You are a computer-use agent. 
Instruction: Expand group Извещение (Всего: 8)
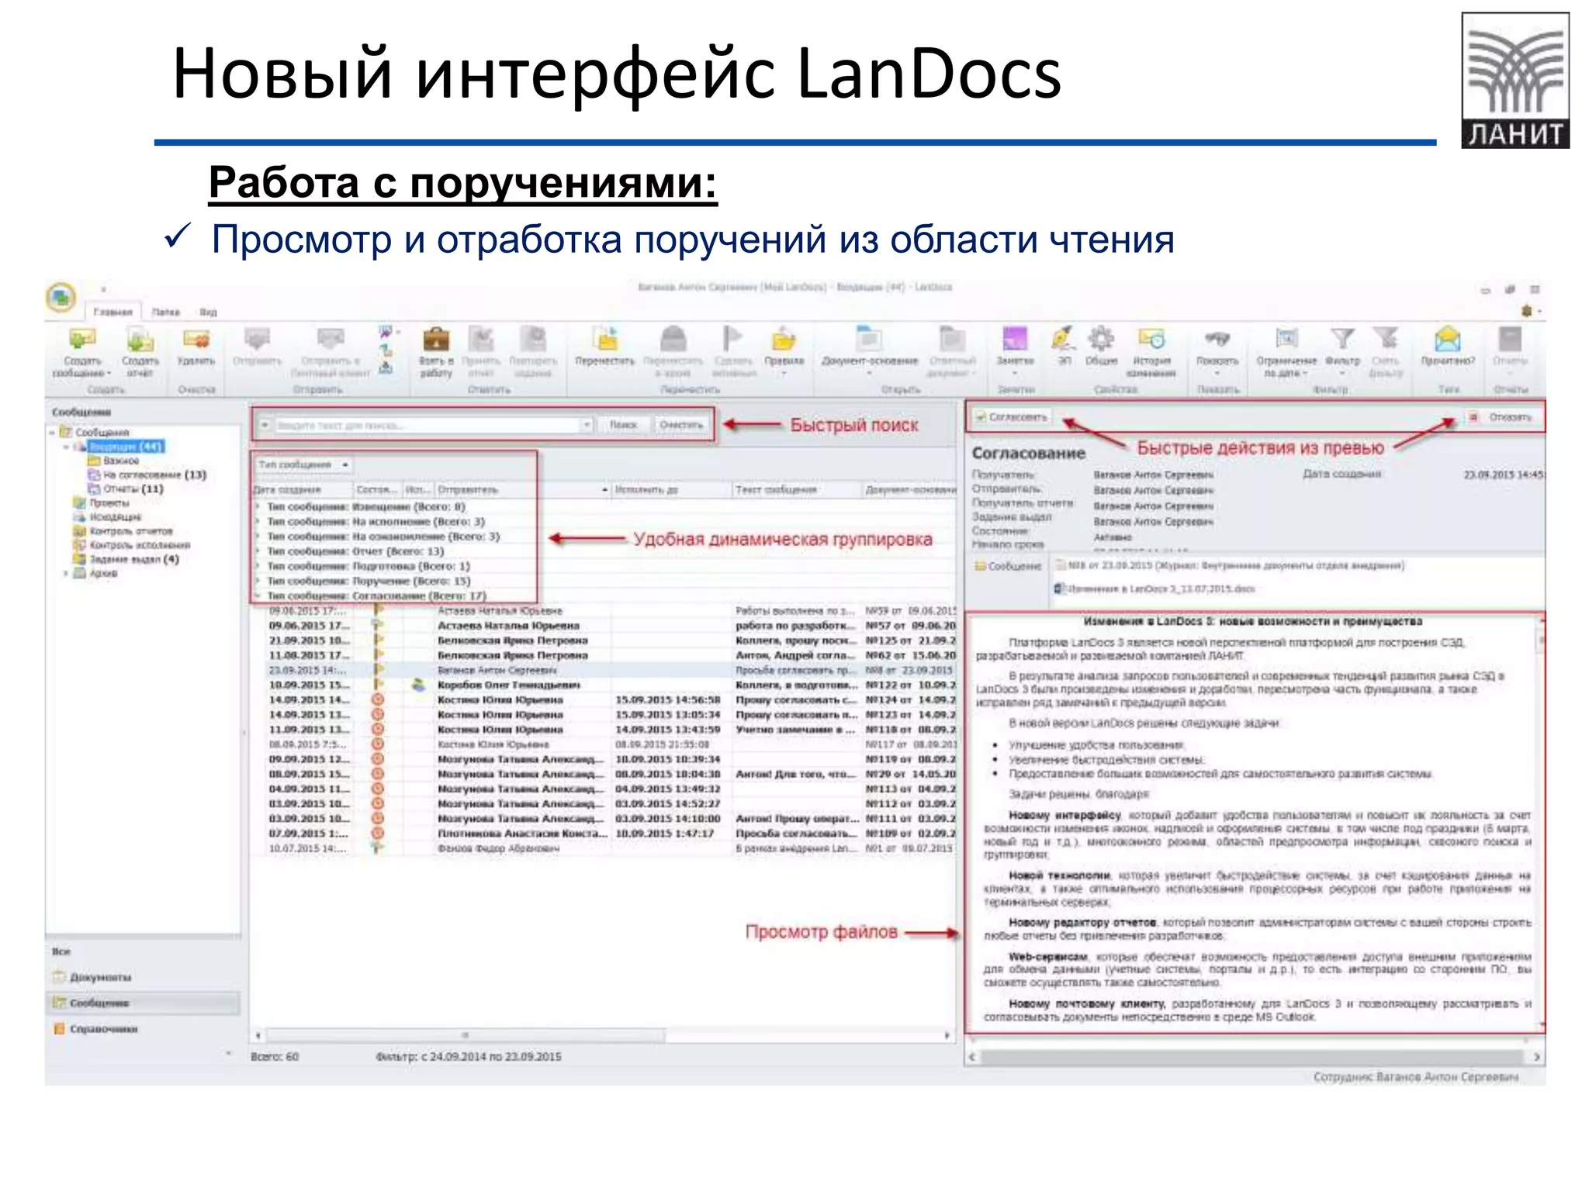pyautogui.click(x=259, y=507)
